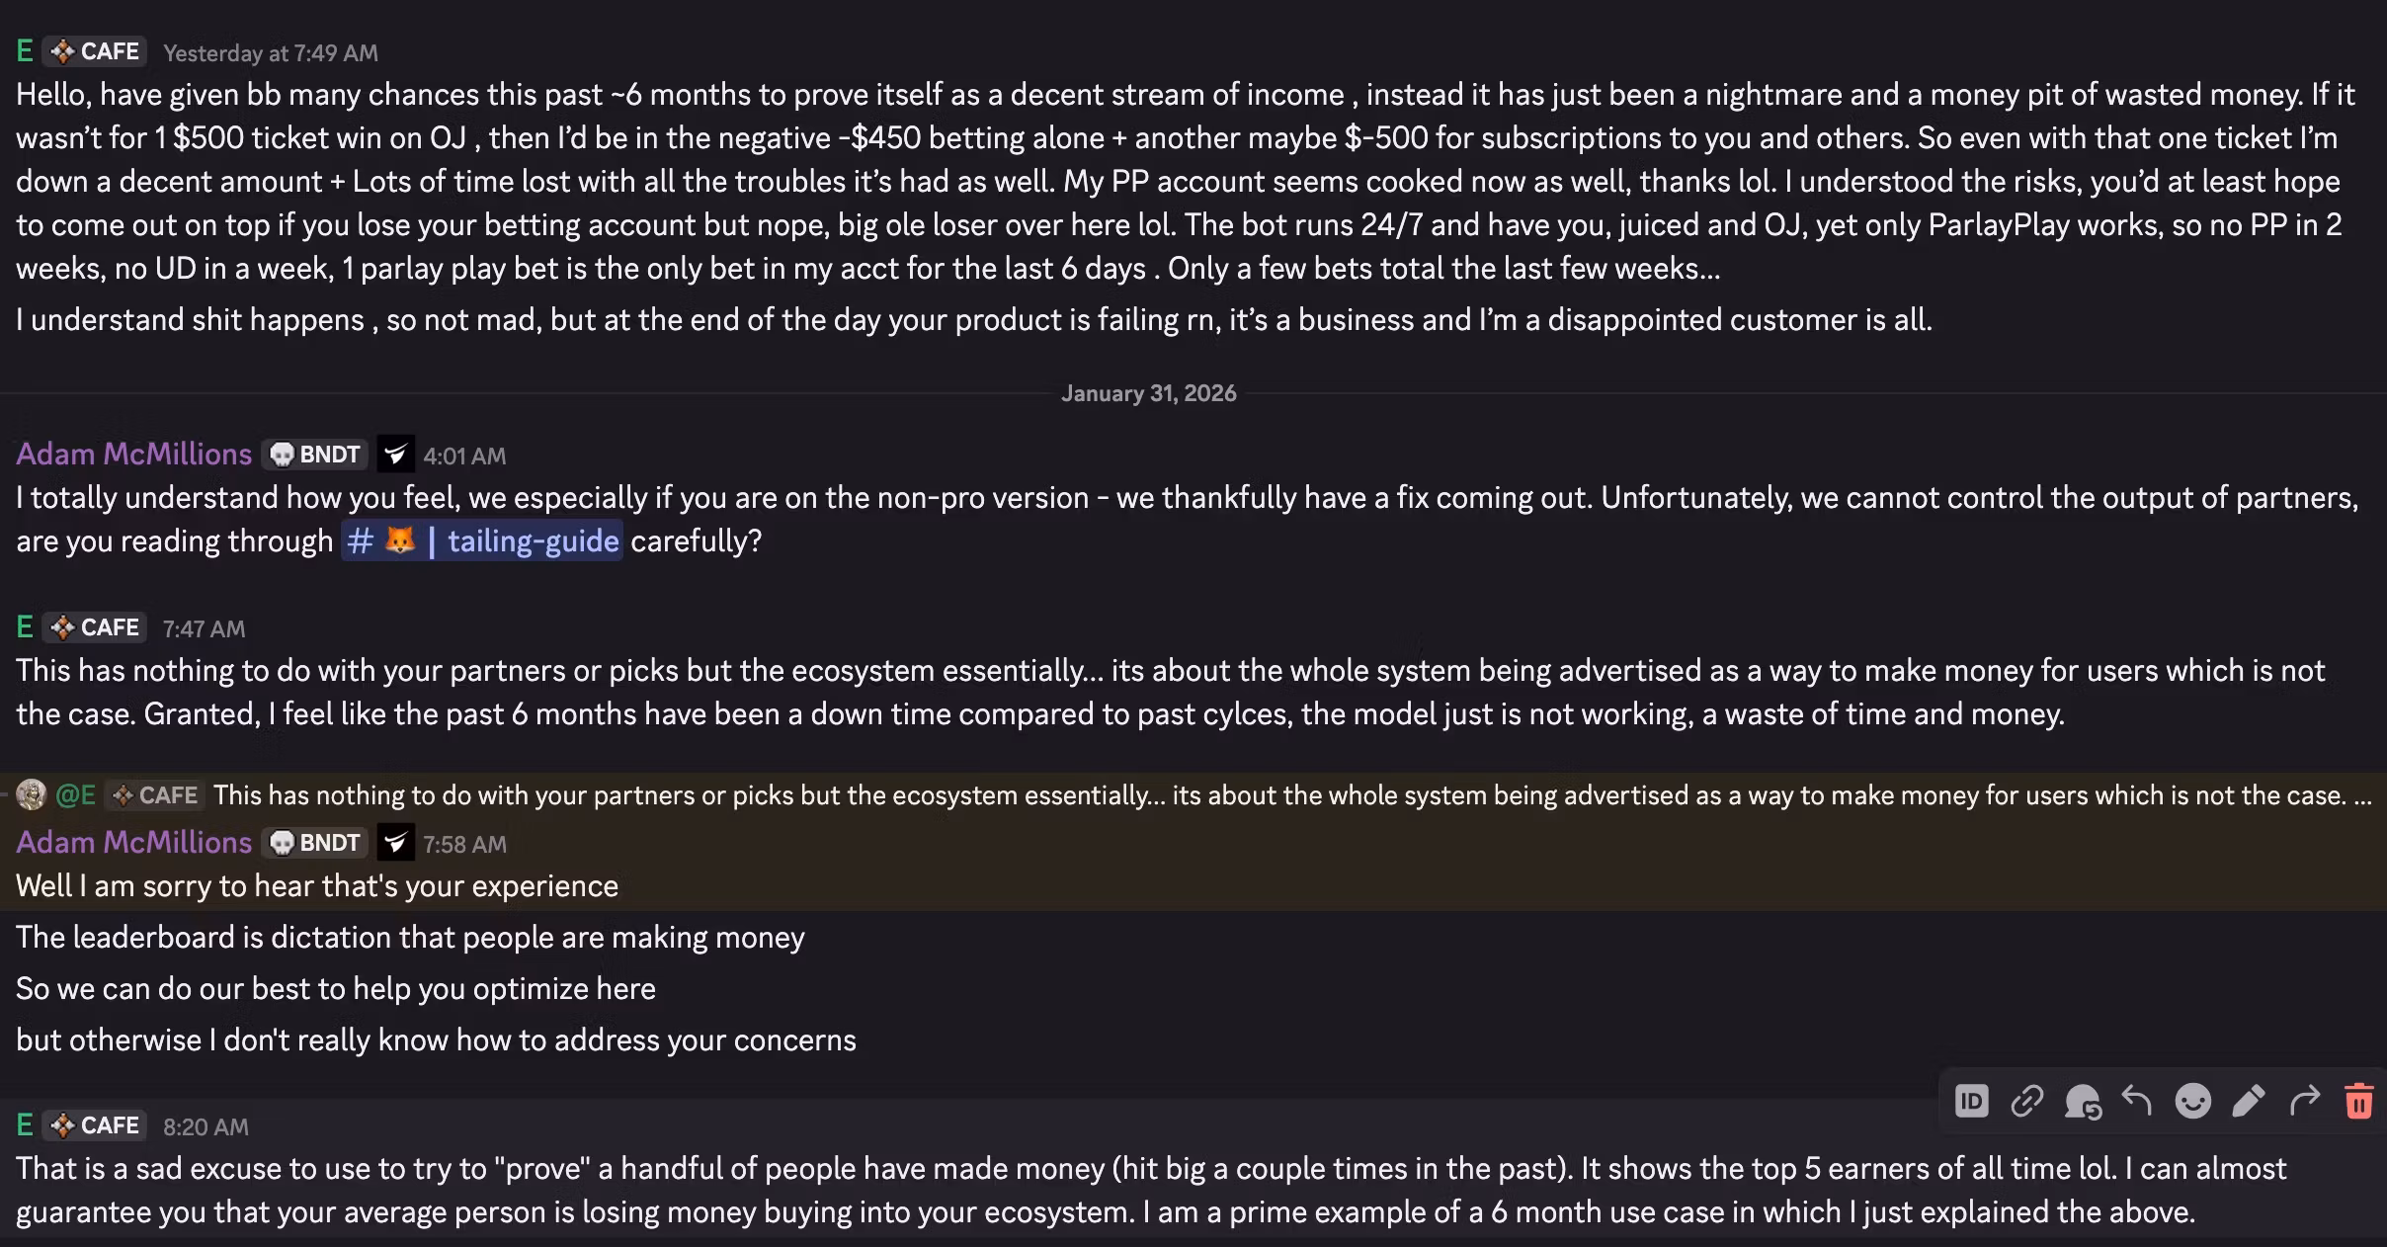The image size is (2387, 1247).
Task: Click the white badge beside the 4:01 AM BNDT tag
Action: pyautogui.click(x=395, y=455)
